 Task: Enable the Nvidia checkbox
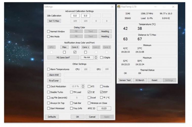click(x=101, y=86)
